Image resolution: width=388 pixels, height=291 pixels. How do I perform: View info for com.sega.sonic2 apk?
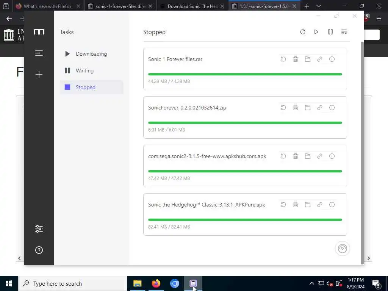point(332,156)
